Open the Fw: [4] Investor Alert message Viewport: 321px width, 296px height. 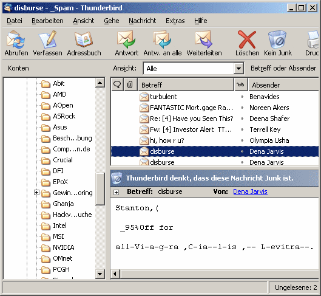(x=191, y=129)
